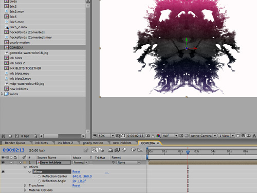257x193 pixels.
Task: Click the Always Preview This View icon
Action: click(95, 136)
